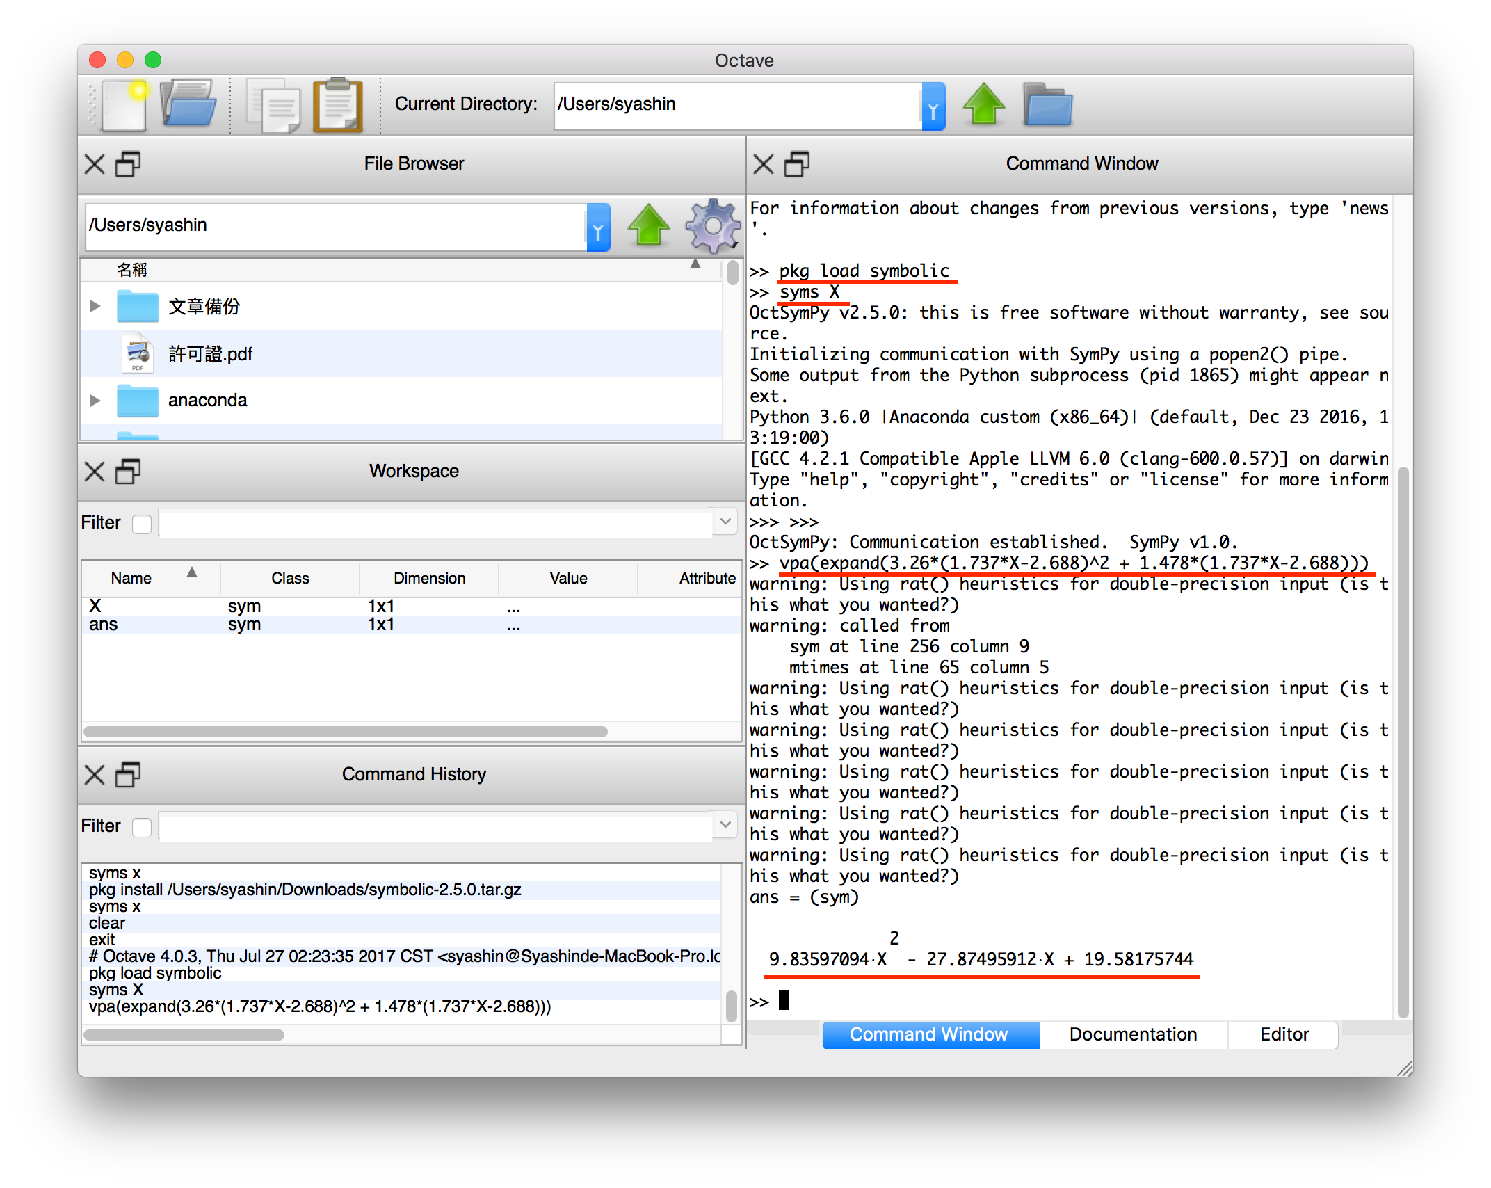This screenshot has width=1491, height=1188.
Task: Undock the Command Window panel
Action: pyautogui.click(x=797, y=164)
